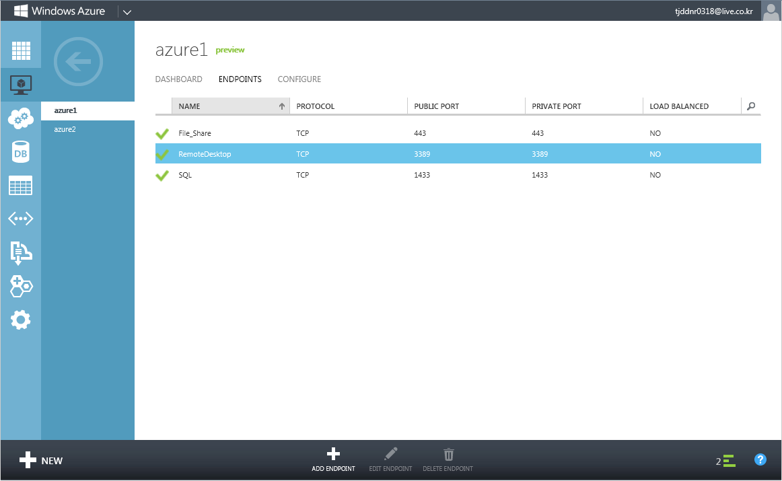Viewport: 782px width, 481px height.
Task: Open the Storage table icon
Action: click(21, 186)
